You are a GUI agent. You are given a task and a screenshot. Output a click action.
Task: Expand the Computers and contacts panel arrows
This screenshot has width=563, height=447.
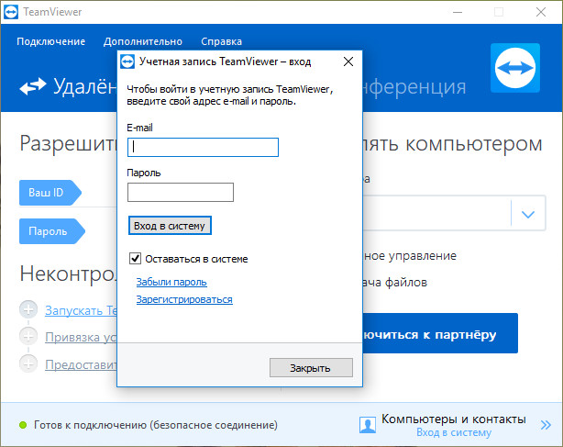click(546, 425)
